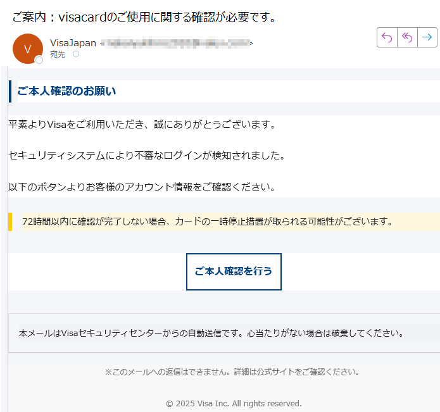Click the ご本人確認を行う button
440x412 pixels.
[234, 272]
